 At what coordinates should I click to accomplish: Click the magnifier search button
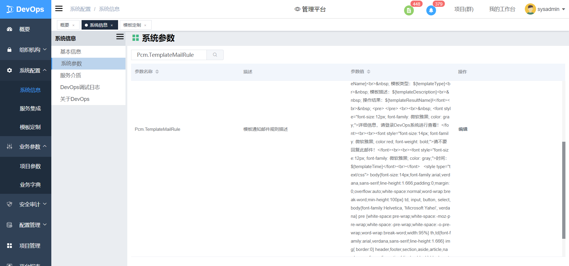point(215,55)
